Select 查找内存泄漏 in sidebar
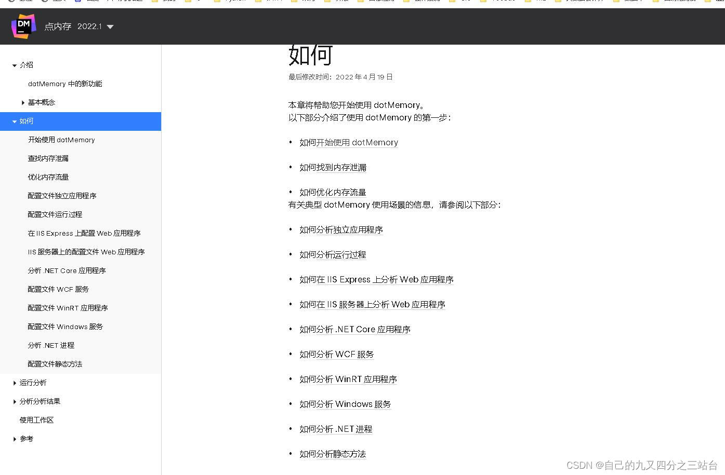This screenshot has width=725, height=475. coord(48,158)
